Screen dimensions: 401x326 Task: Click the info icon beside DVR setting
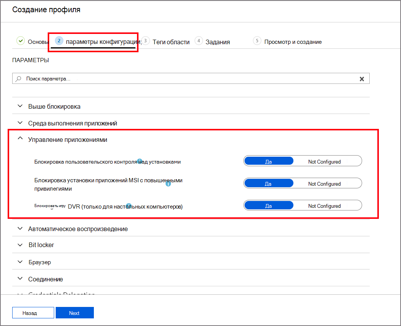[x=129, y=206]
